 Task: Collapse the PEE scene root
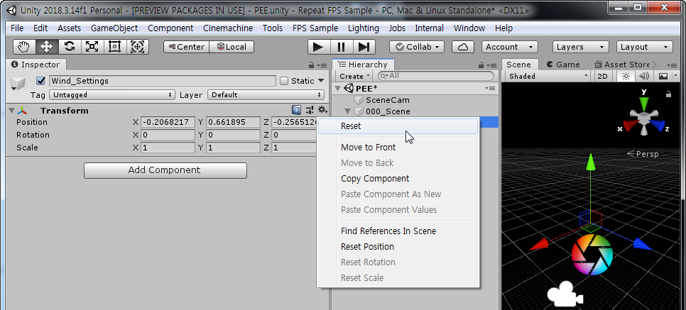(337, 89)
